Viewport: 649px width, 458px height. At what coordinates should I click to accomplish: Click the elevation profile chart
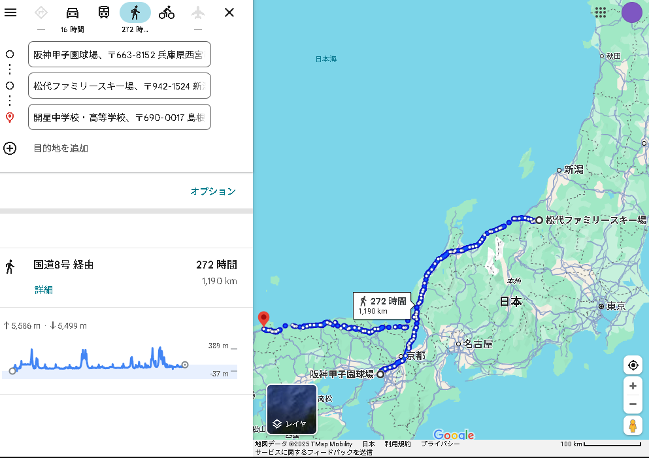click(120, 361)
